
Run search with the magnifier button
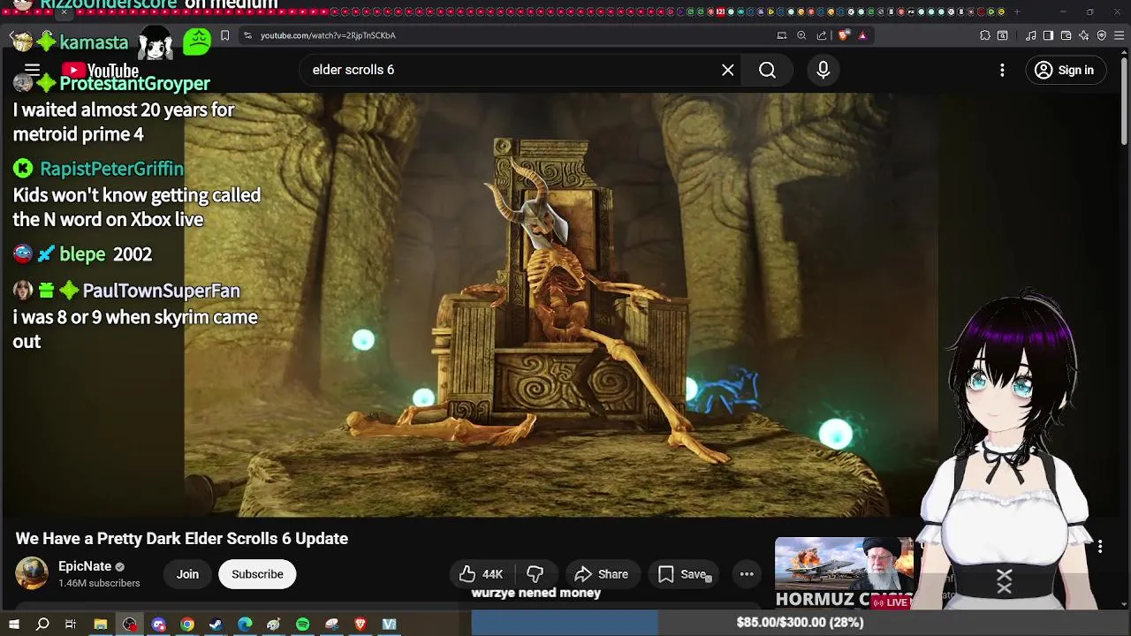pos(767,70)
